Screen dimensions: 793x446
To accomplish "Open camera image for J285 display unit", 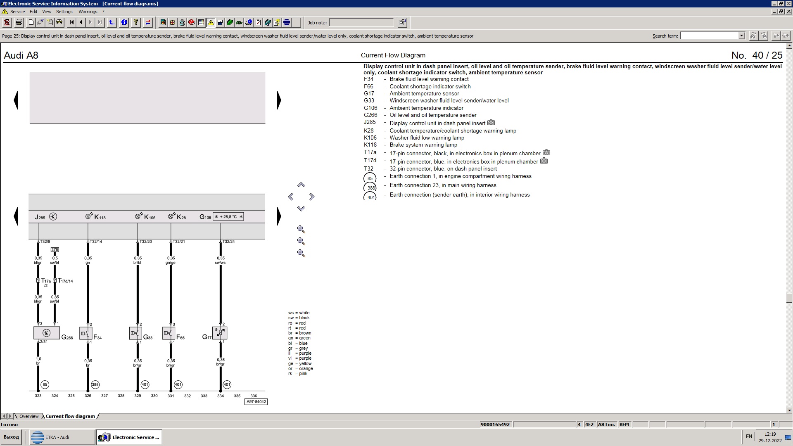I will tap(491, 123).
